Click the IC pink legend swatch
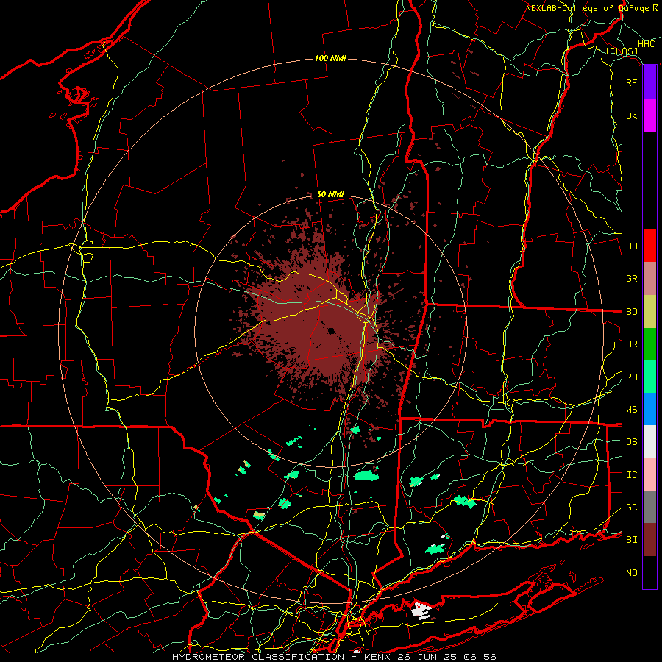 tap(649, 474)
